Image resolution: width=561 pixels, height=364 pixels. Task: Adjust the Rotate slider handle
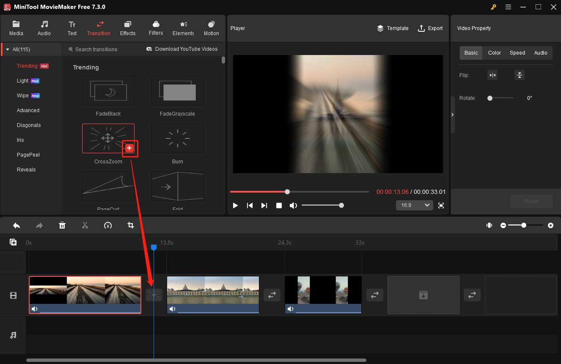click(490, 98)
